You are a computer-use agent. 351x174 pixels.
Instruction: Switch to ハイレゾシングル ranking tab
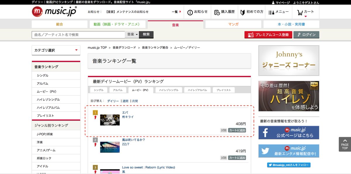[x=169, y=90]
